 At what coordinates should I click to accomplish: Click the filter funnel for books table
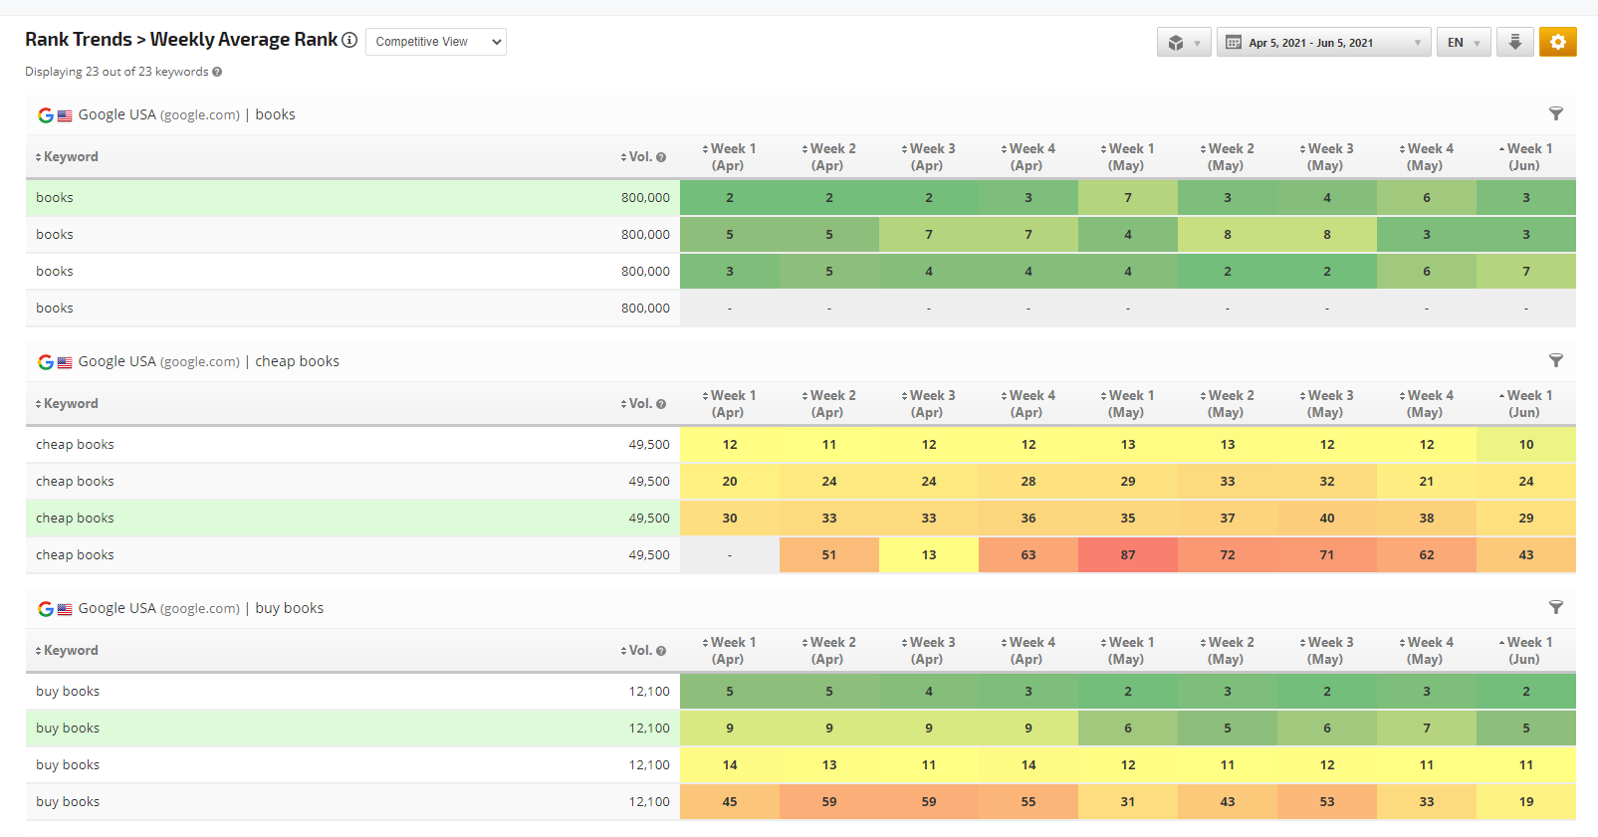point(1555,113)
